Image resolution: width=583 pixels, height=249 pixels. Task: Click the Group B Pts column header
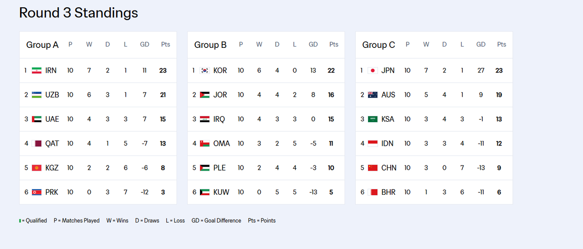(334, 44)
